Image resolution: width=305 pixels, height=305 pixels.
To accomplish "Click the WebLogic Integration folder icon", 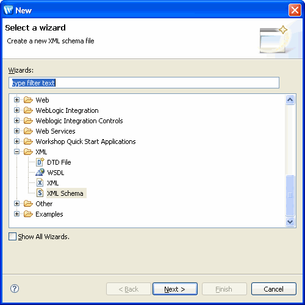I will coord(28,110).
